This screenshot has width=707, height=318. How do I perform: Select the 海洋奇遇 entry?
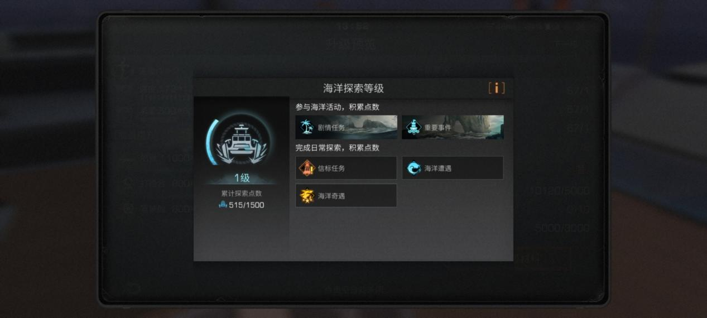pos(346,196)
